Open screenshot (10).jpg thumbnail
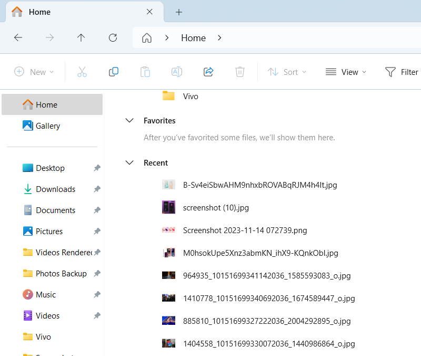421x356 pixels. point(168,207)
